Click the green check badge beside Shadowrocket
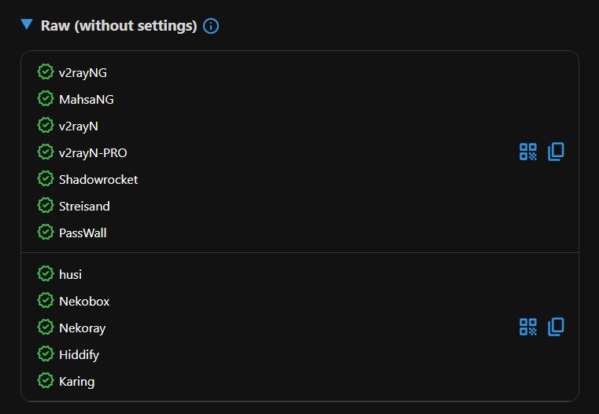Screen dimensions: 599x414 point(46,179)
